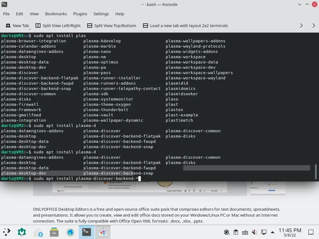Click plasma-wallpapers-addons in terminal output
This screenshot has height=239, width=319.
(196, 41)
